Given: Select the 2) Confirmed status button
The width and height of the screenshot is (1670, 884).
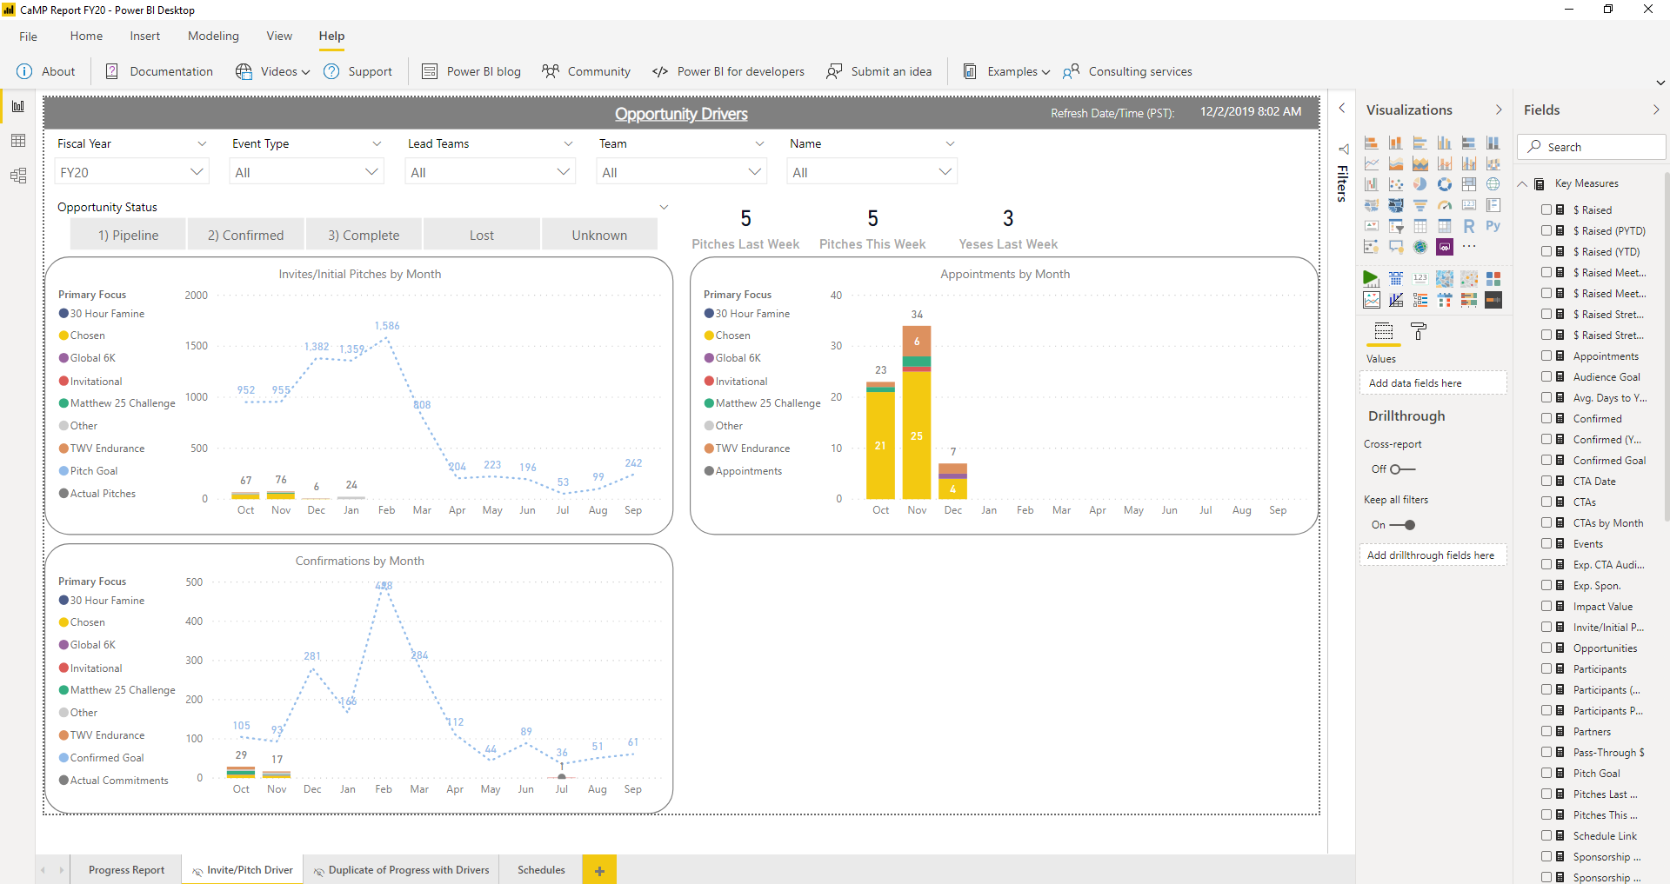Looking at the screenshot, I should pos(245,235).
